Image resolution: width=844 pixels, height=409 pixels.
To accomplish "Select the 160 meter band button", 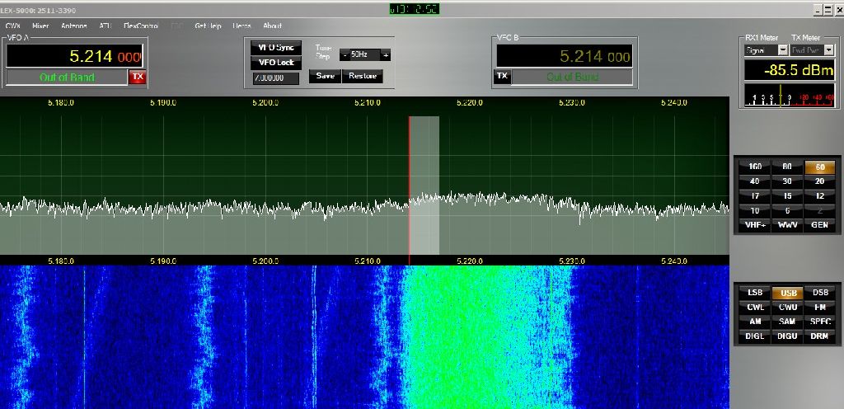I will coord(755,167).
